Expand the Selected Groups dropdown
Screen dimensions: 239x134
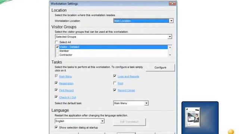(170, 36)
